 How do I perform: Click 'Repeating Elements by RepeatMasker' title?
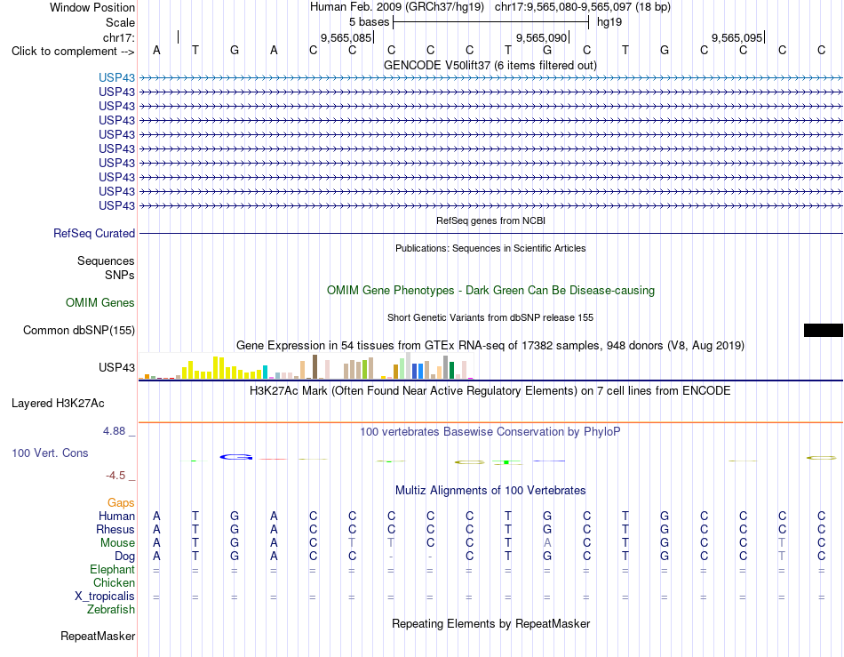(x=490, y=623)
